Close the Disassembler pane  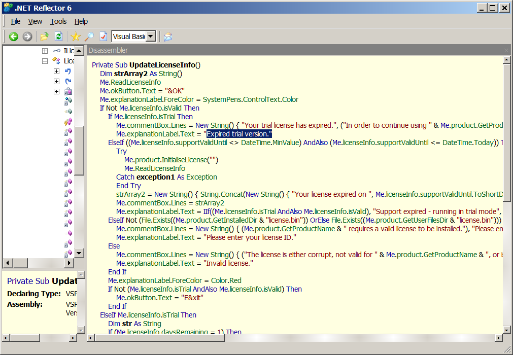pos(506,50)
